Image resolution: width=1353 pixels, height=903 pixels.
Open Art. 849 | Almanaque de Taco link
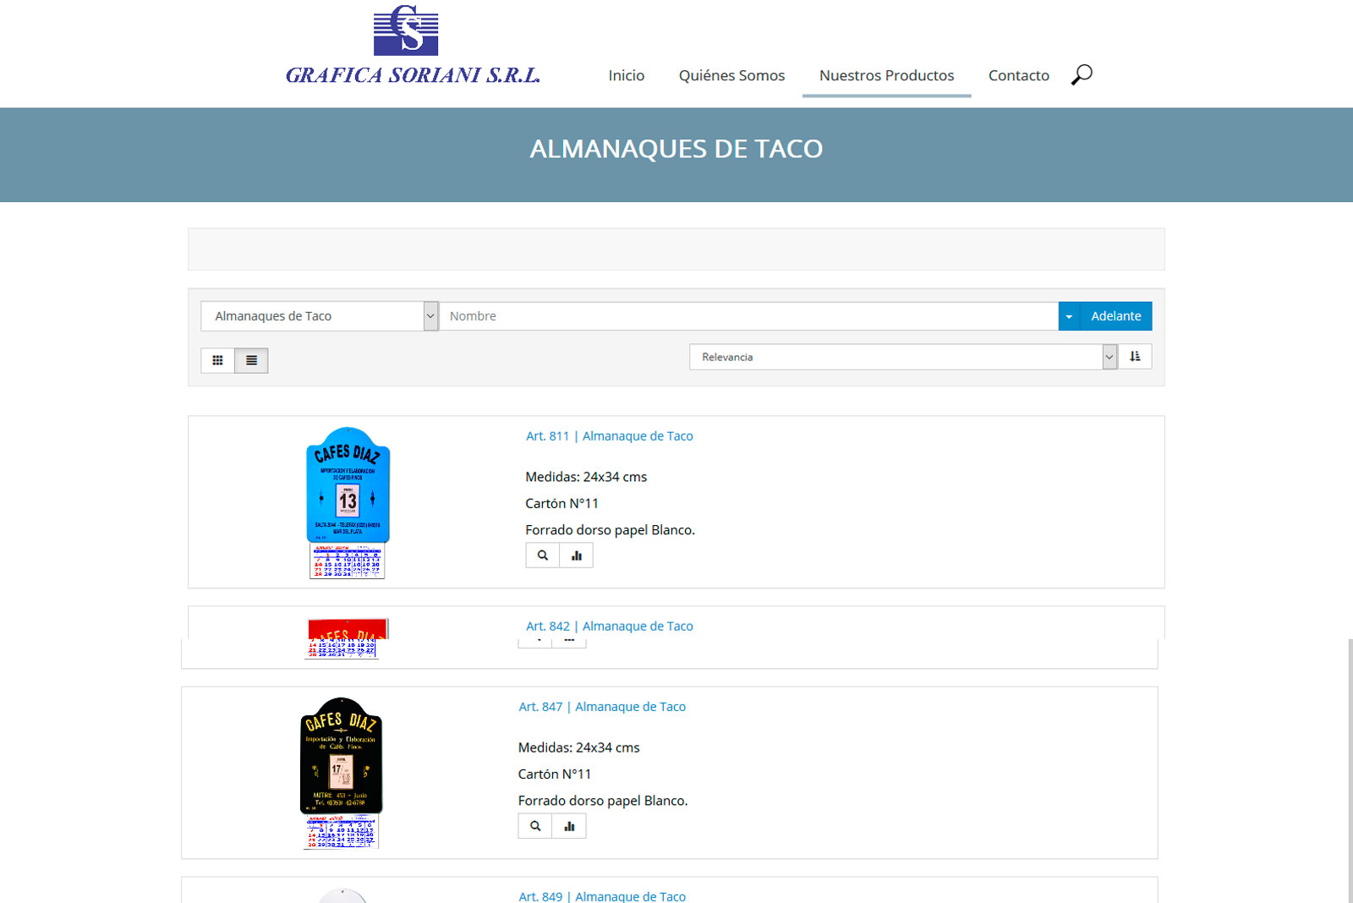[x=602, y=896]
